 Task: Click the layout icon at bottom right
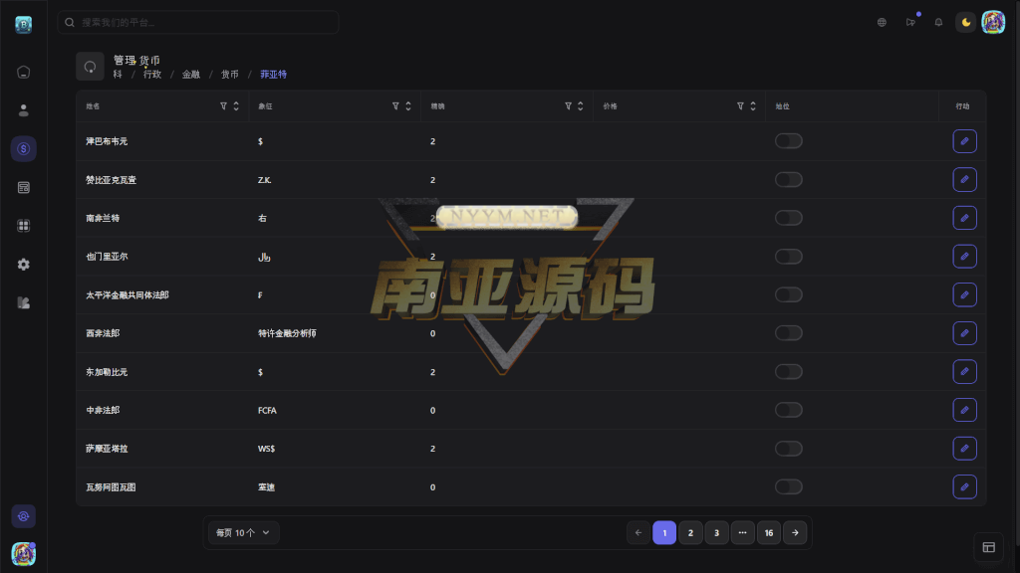click(x=988, y=547)
